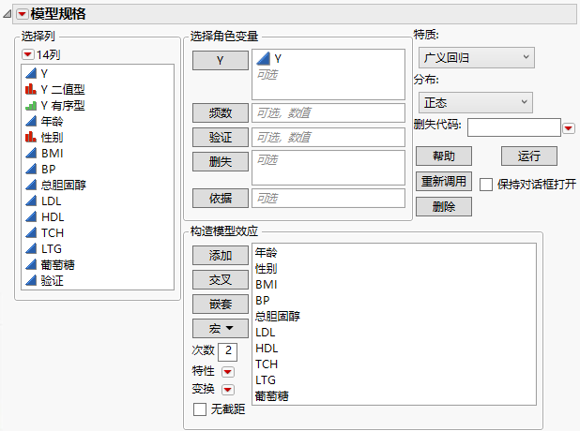Click the 帮助 button
This screenshot has height=431, width=580.
click(444, 156)
